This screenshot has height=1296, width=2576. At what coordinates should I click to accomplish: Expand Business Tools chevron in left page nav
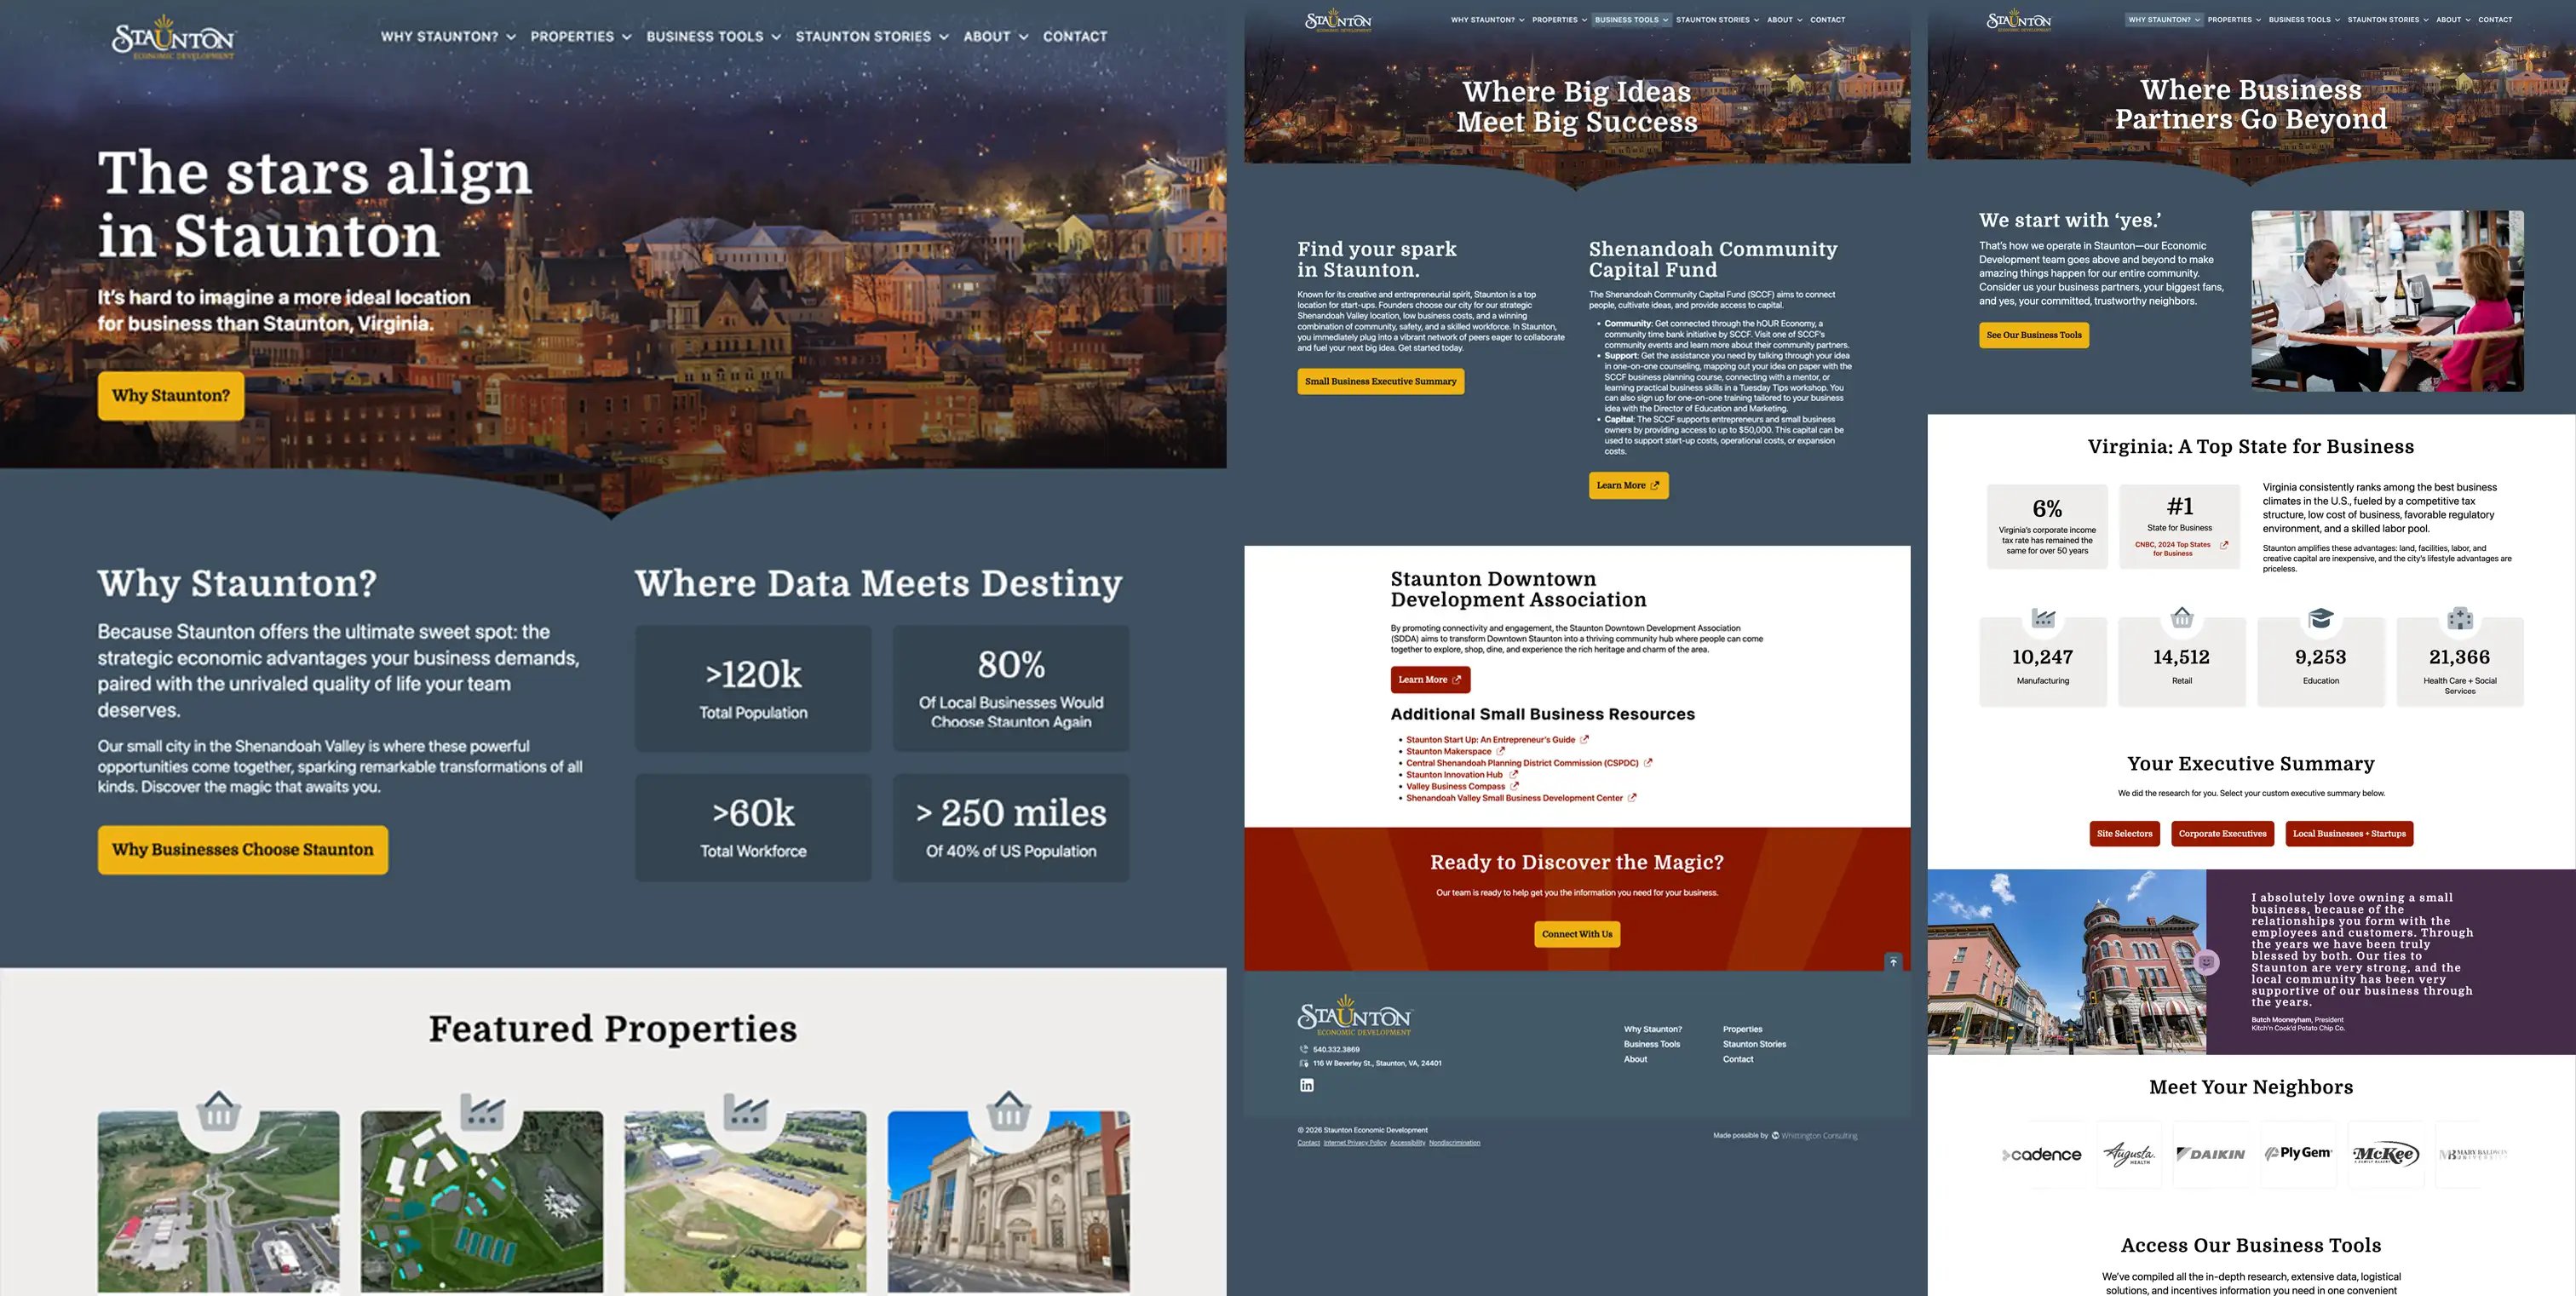click(776, 37)
